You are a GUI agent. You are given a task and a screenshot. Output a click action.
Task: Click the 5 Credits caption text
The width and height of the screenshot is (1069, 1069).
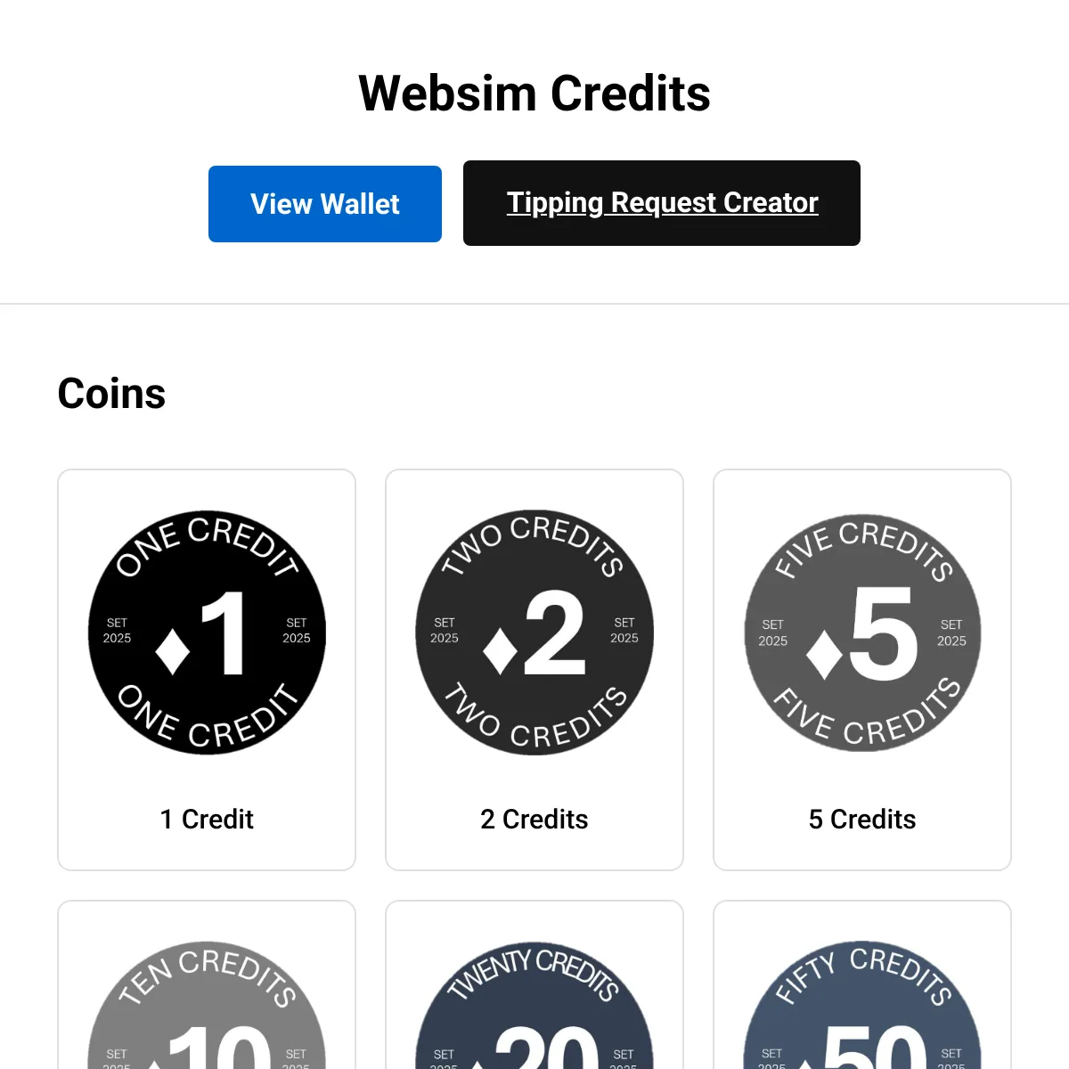tap(861, 819)
